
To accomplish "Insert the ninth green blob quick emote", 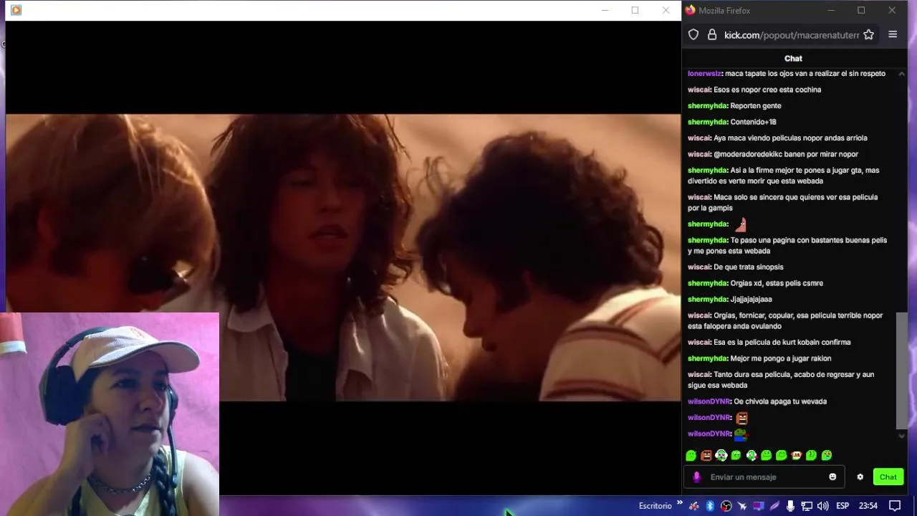I will point(812,455).
